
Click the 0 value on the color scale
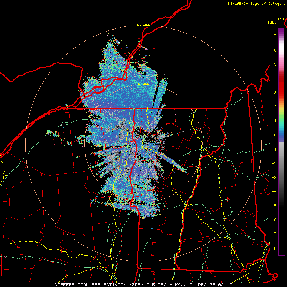click(x=275, y=135)
